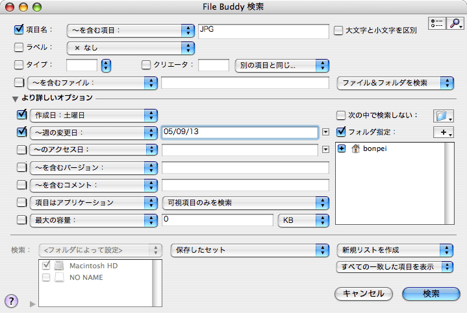Open the 保存したセット dropdown
467x313 pixels.
pyautogui.click(x=250, y=250)
